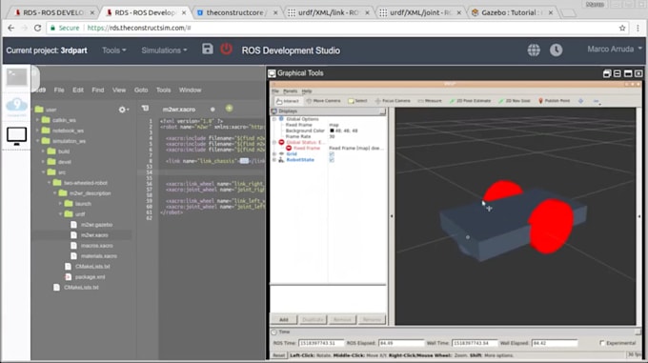Toggle the Grid display checkbox
This screenshot has height=363, width=648.
pos(332,154)
